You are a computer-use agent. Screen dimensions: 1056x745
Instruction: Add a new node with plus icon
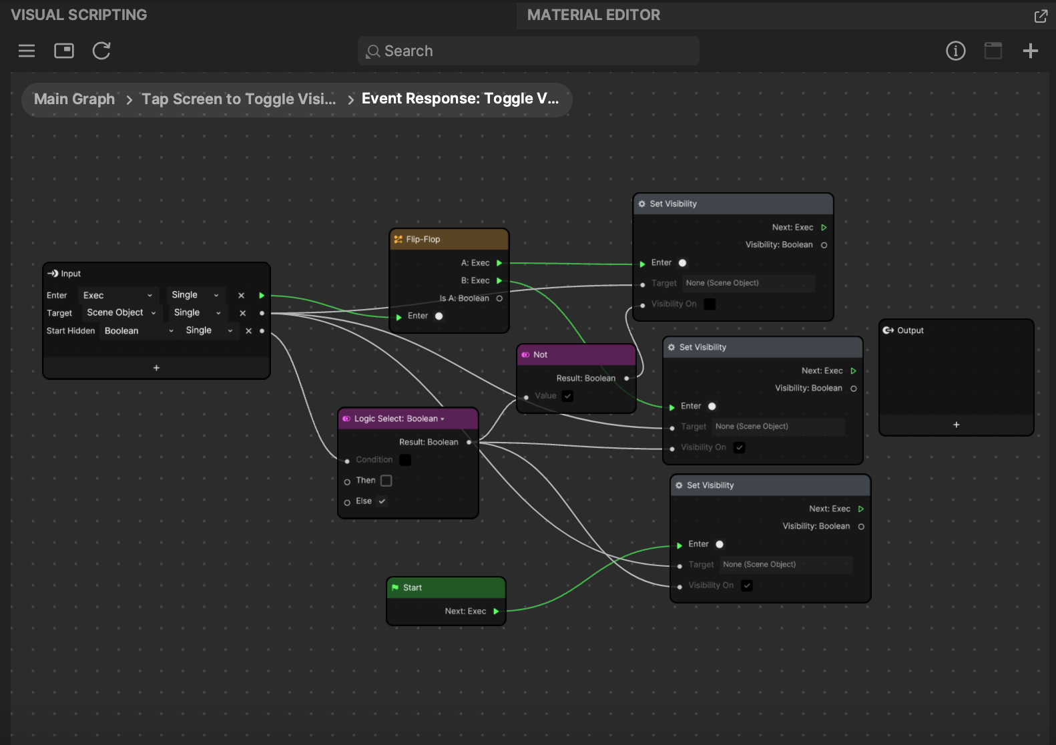point(1031,51)
